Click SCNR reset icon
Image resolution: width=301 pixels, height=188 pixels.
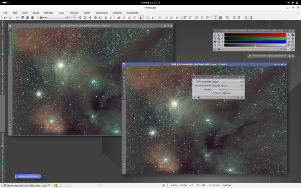(x=242, y=98)
